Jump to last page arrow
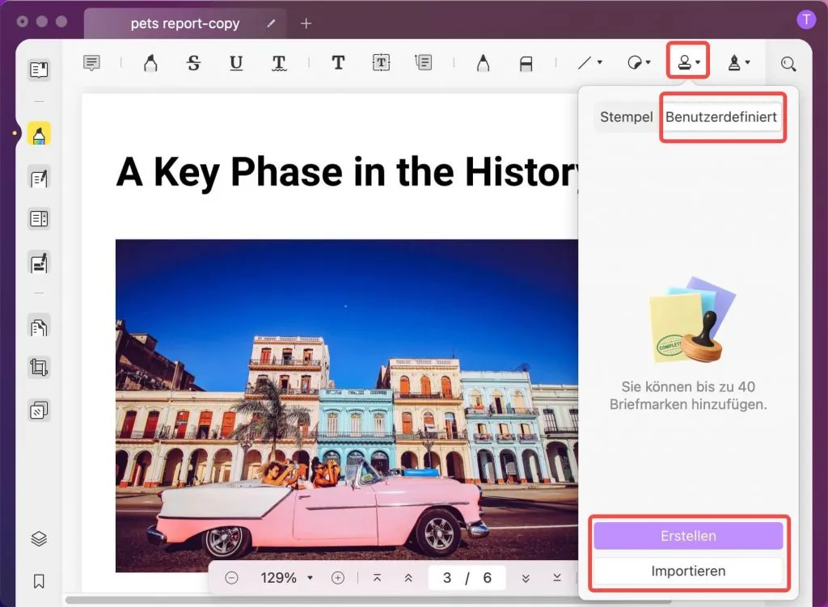The height and width of the screenshot is (607, 828). [557, 578]
